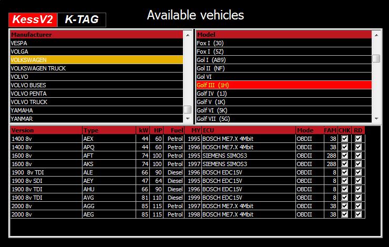Select VOLGA manufacturer
The width and height of the screenshot is (389, 247).
tap(97, 52)
